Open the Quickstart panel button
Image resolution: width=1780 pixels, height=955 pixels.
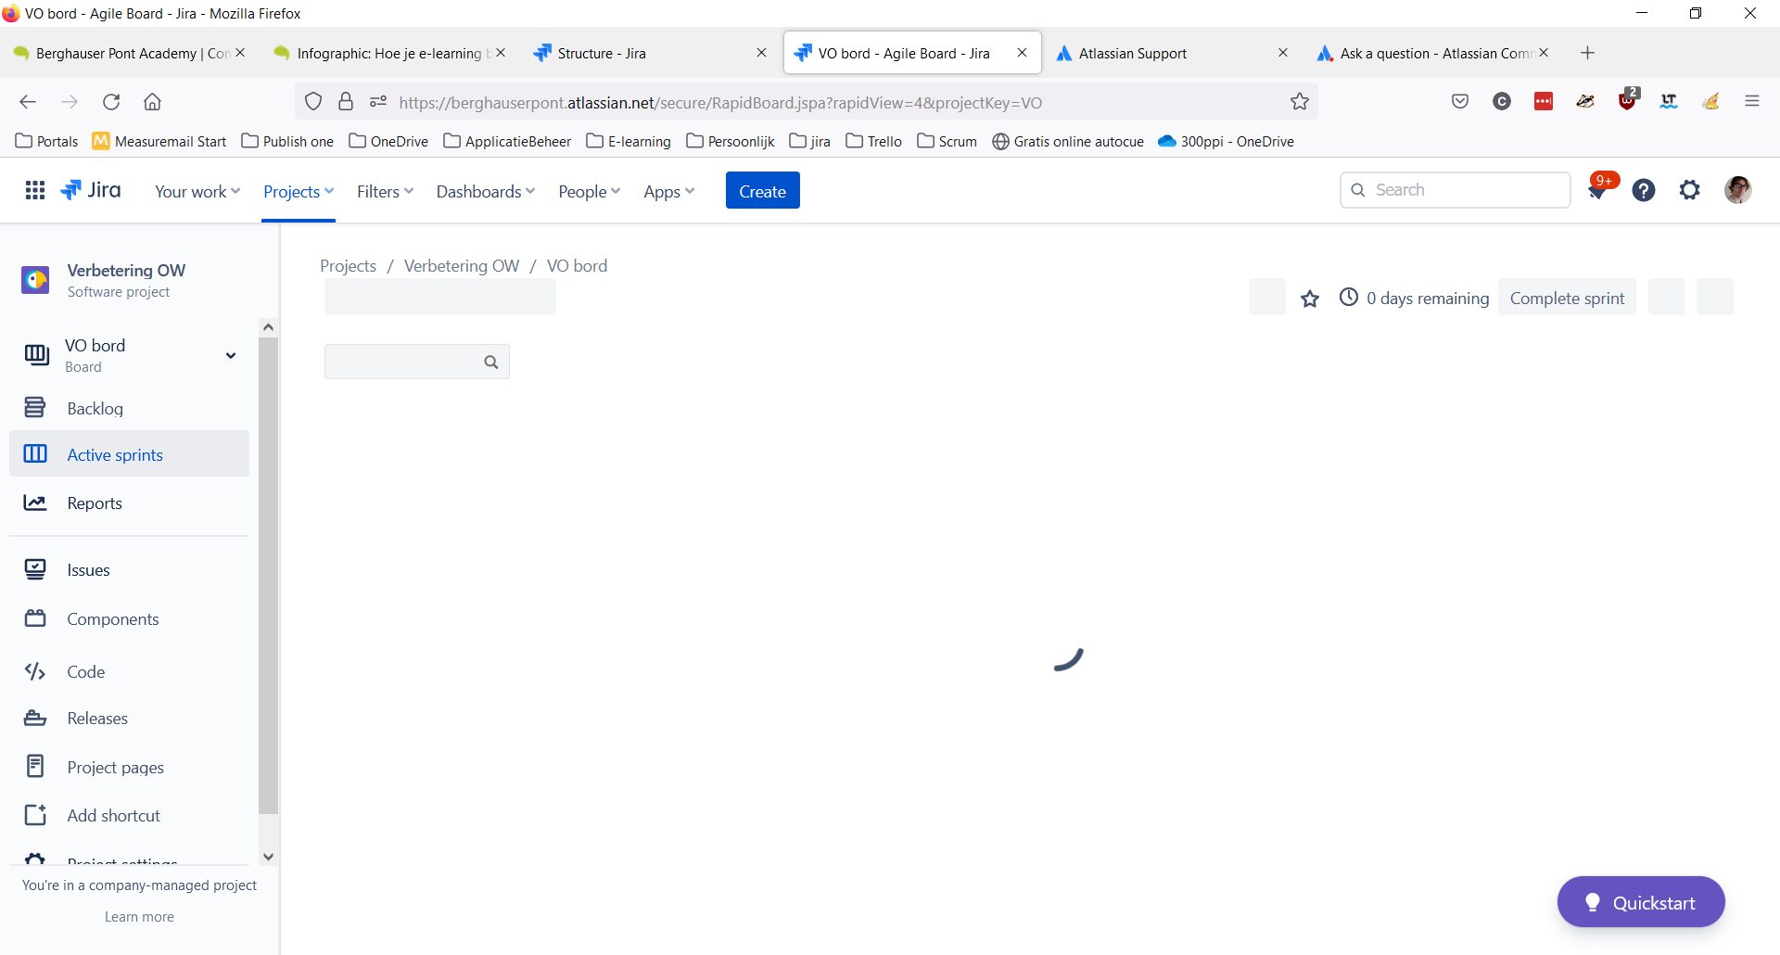click(x=1640, y=902)
